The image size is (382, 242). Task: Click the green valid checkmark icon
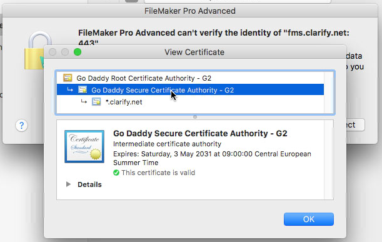coord(116,173)
